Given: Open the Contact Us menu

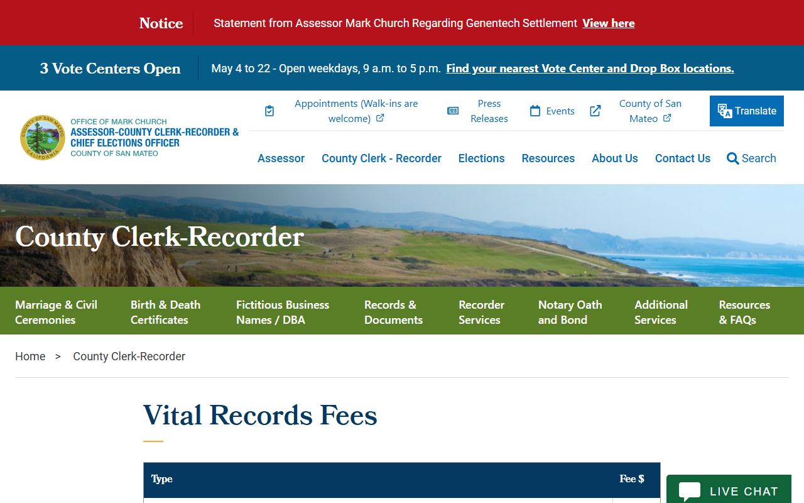Looking at the screenshot, I should pos(682,158).
